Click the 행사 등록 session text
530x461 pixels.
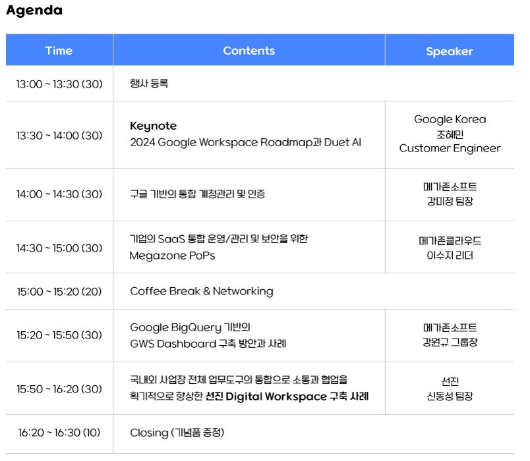(x=149, y=84)
